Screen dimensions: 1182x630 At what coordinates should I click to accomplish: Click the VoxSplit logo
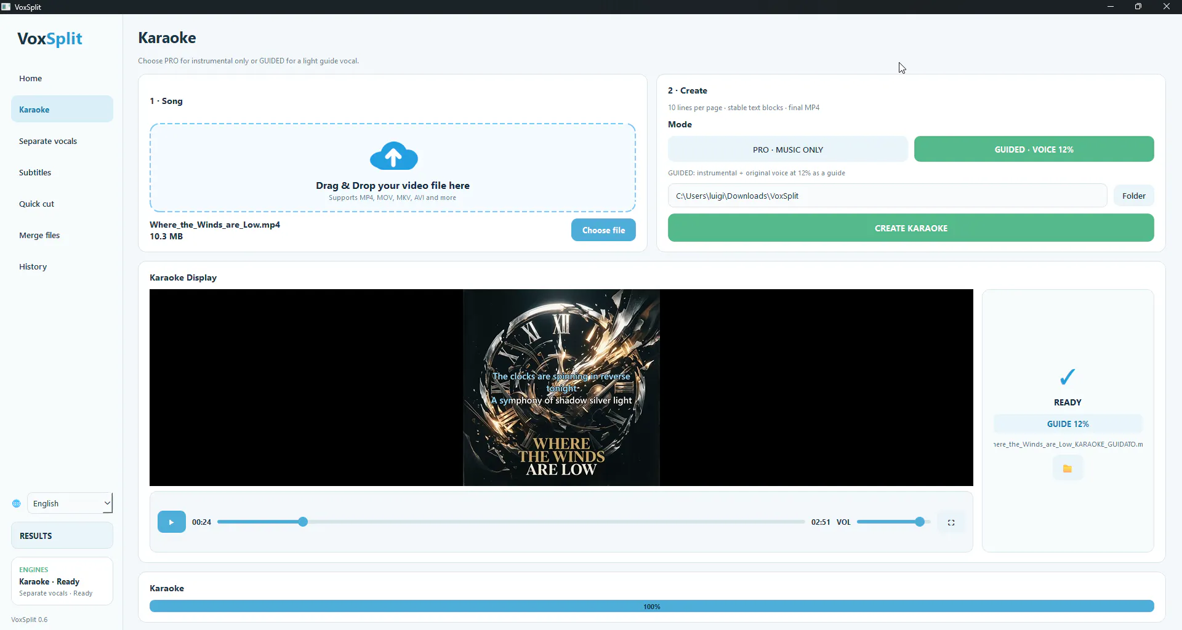(50, 39)
